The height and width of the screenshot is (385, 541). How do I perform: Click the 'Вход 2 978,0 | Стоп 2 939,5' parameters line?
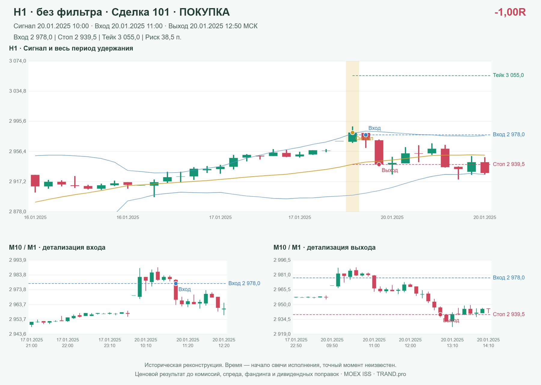tap(97, 37)
